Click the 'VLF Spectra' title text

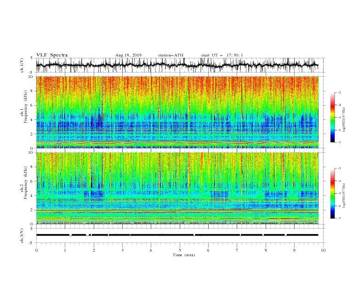pyautogui.click(x=52, y=55)
